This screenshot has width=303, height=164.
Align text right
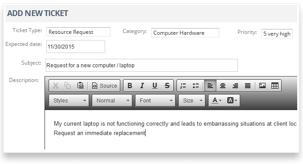point(235,86)
